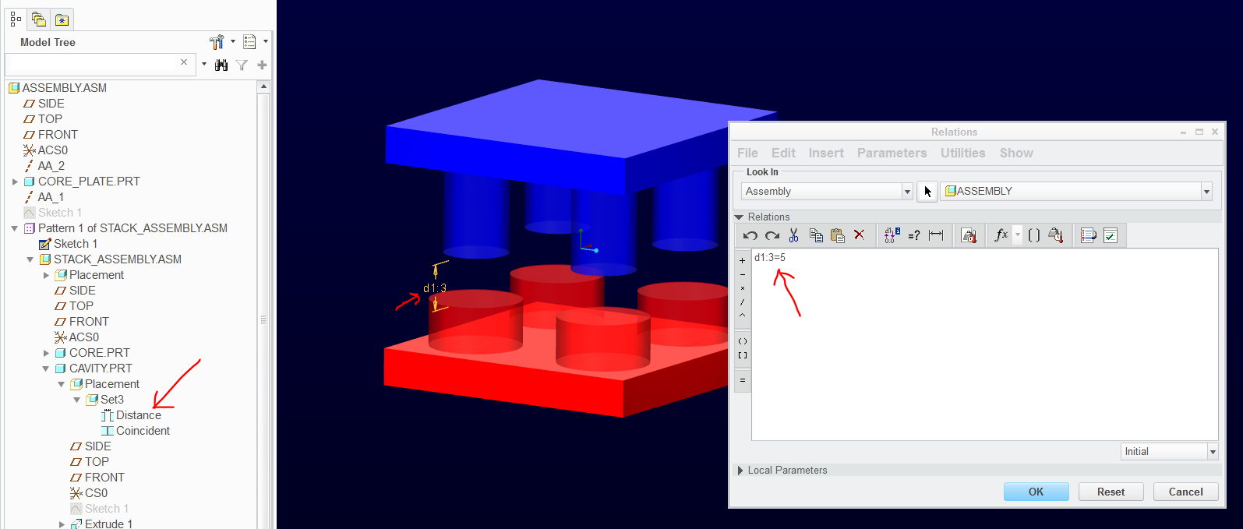Open Model Tree settings dropdown arrow
This screenshot has width=1243, height=529.
232,41
